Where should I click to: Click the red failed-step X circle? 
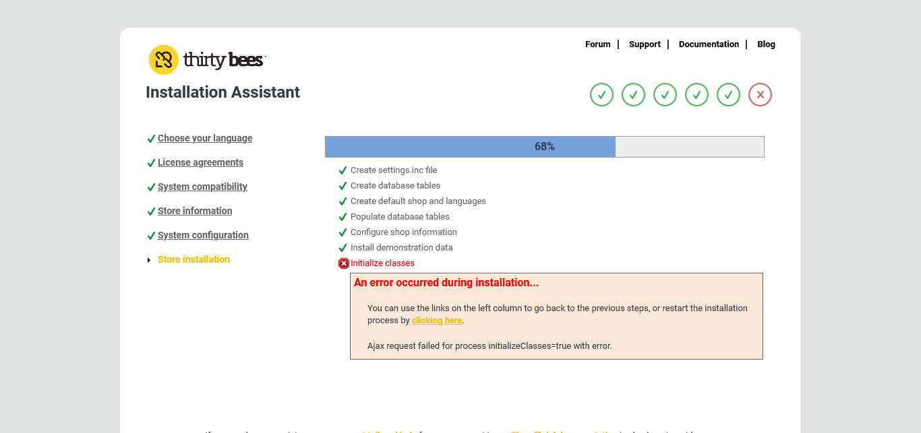coord(760,95)
